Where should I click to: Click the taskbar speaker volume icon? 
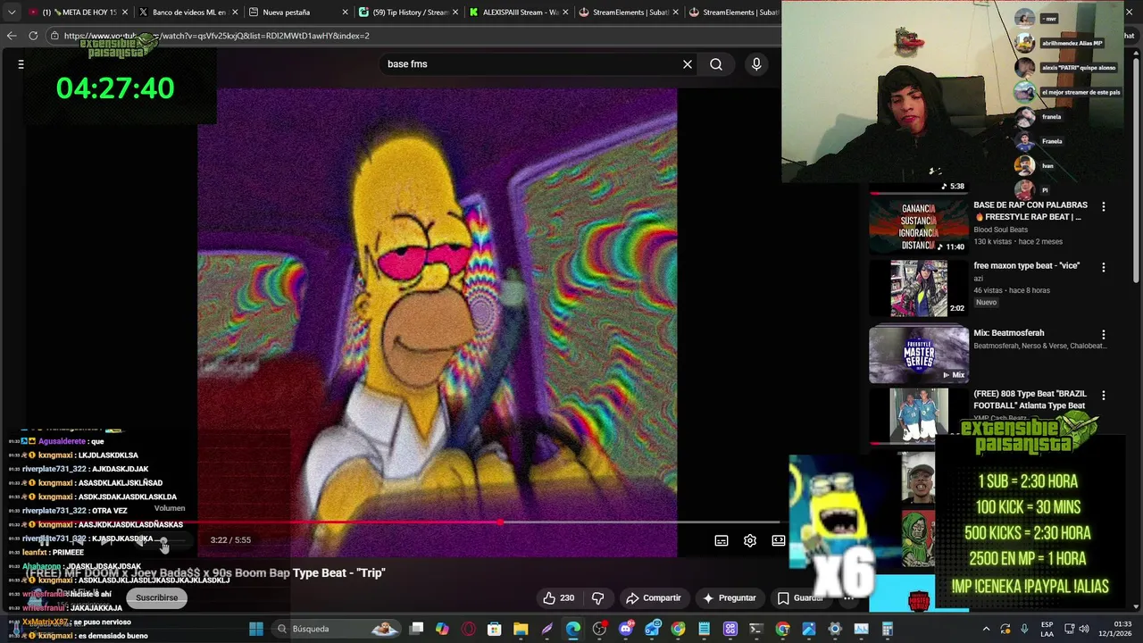click(x=1084, y=629)
